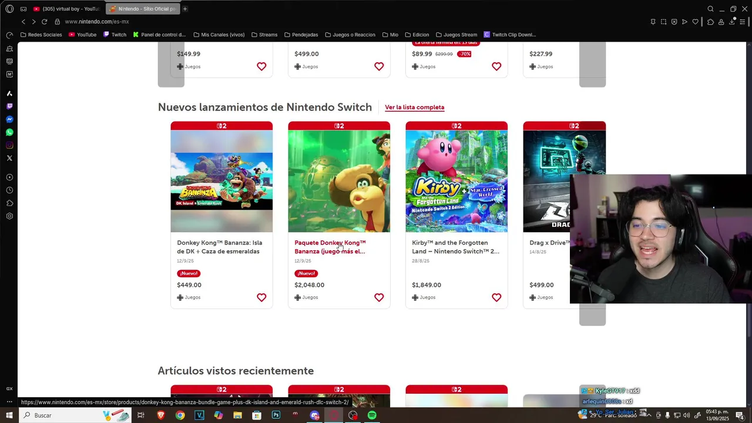Open the extensions cube icon
The width and height of the screenshot is (752, 423).
click(x=710, y=22)
